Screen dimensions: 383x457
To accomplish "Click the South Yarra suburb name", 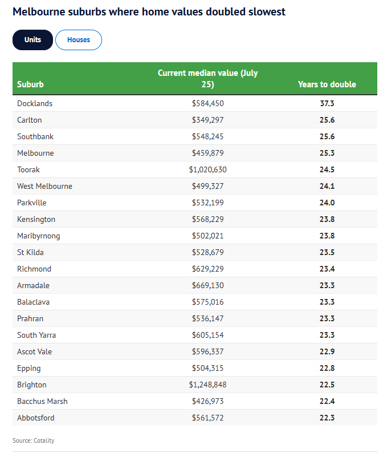I will click(36, 335).
